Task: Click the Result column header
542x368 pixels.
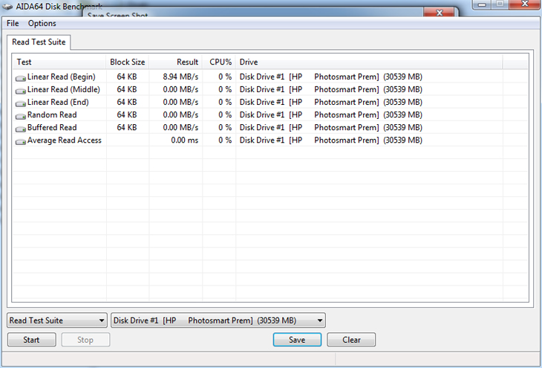Action: tap(176, 62)
